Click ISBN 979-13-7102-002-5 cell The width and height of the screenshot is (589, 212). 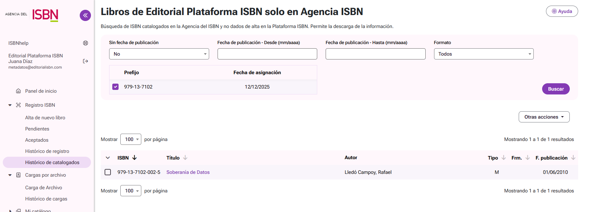click(139, 172)
